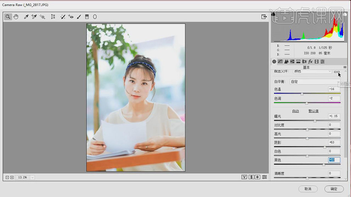Image resolution: width=351 pixels, height=197 pixels.
Task: Click the Exposure value field
Action: click(334, 116)
